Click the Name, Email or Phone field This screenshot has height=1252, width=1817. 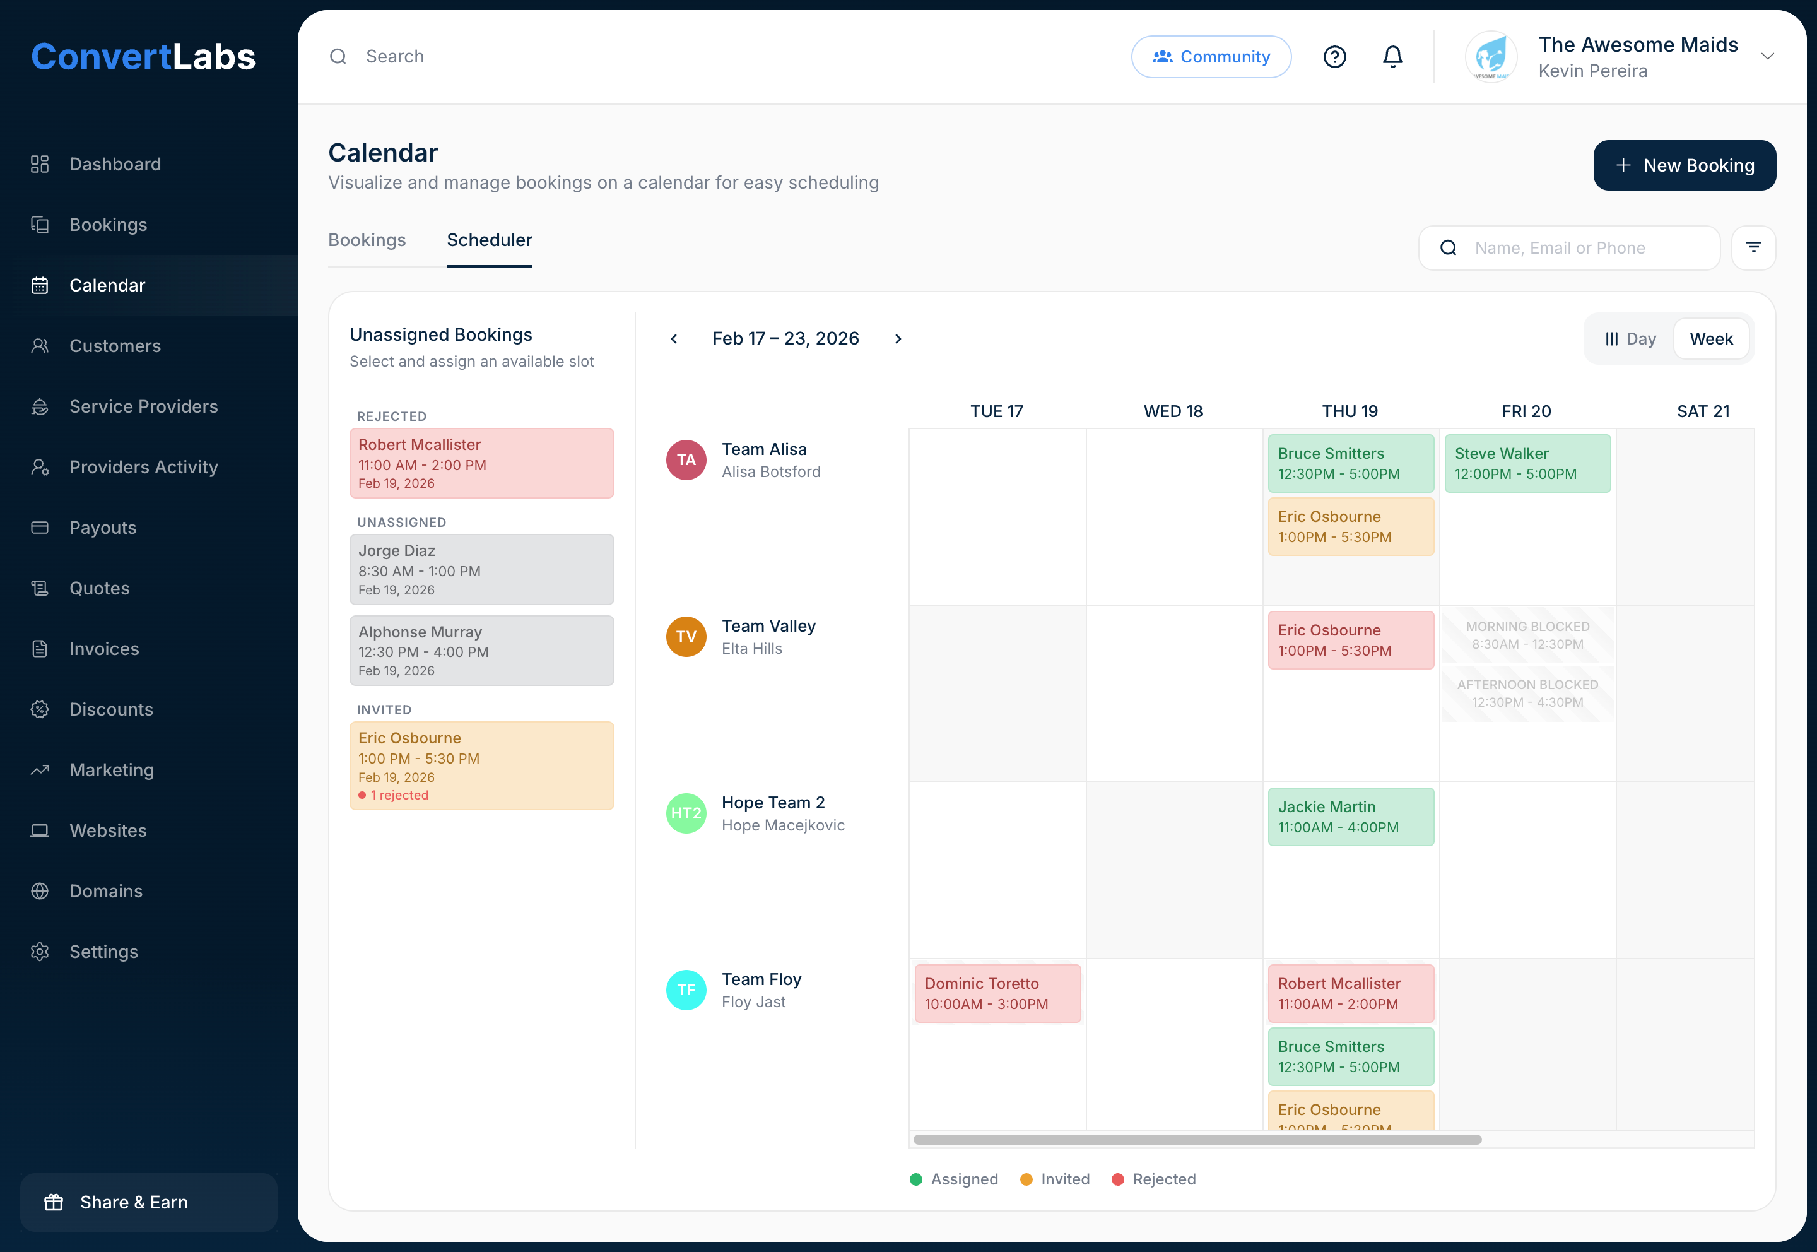tap(1584, 248)
